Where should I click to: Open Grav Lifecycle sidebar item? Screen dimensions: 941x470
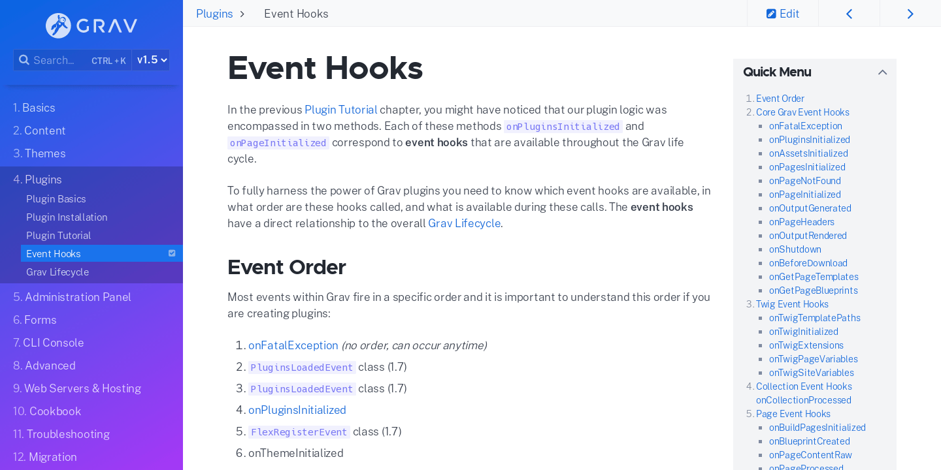58,272
